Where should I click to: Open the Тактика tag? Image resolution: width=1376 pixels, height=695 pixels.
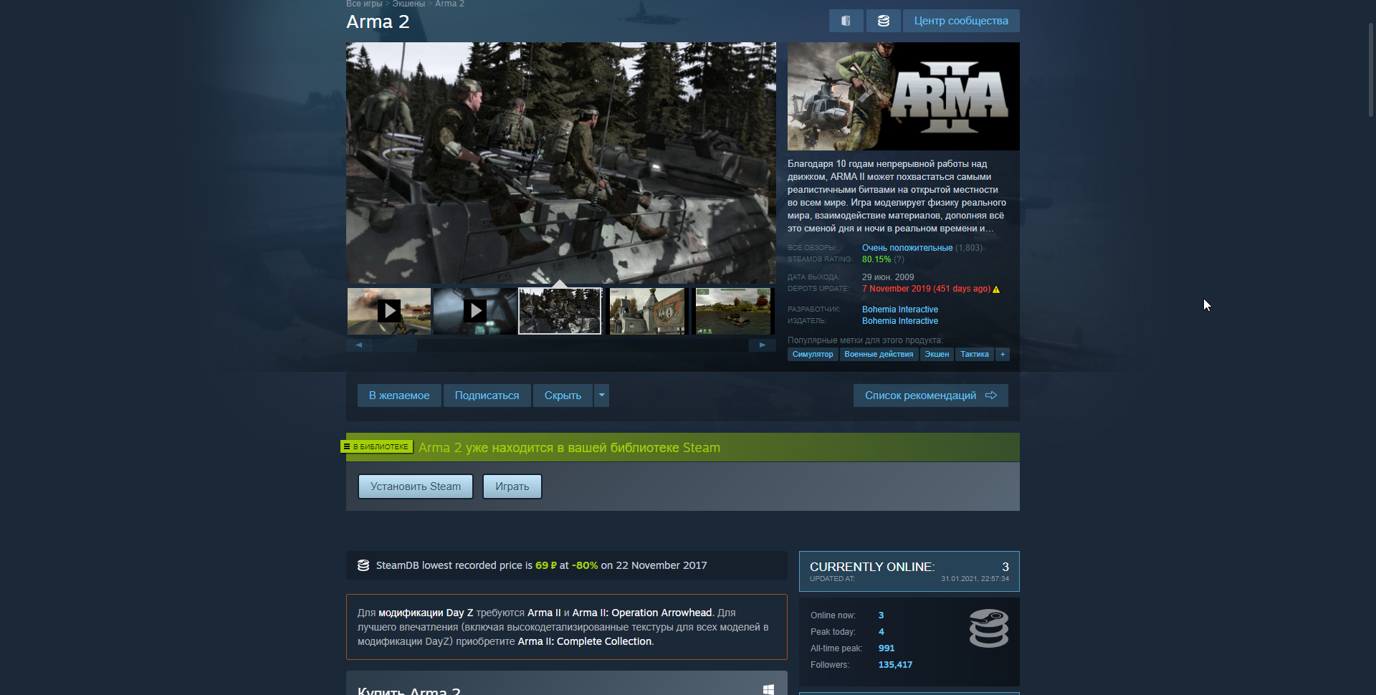pyautogui.click(x=975, y=355)
